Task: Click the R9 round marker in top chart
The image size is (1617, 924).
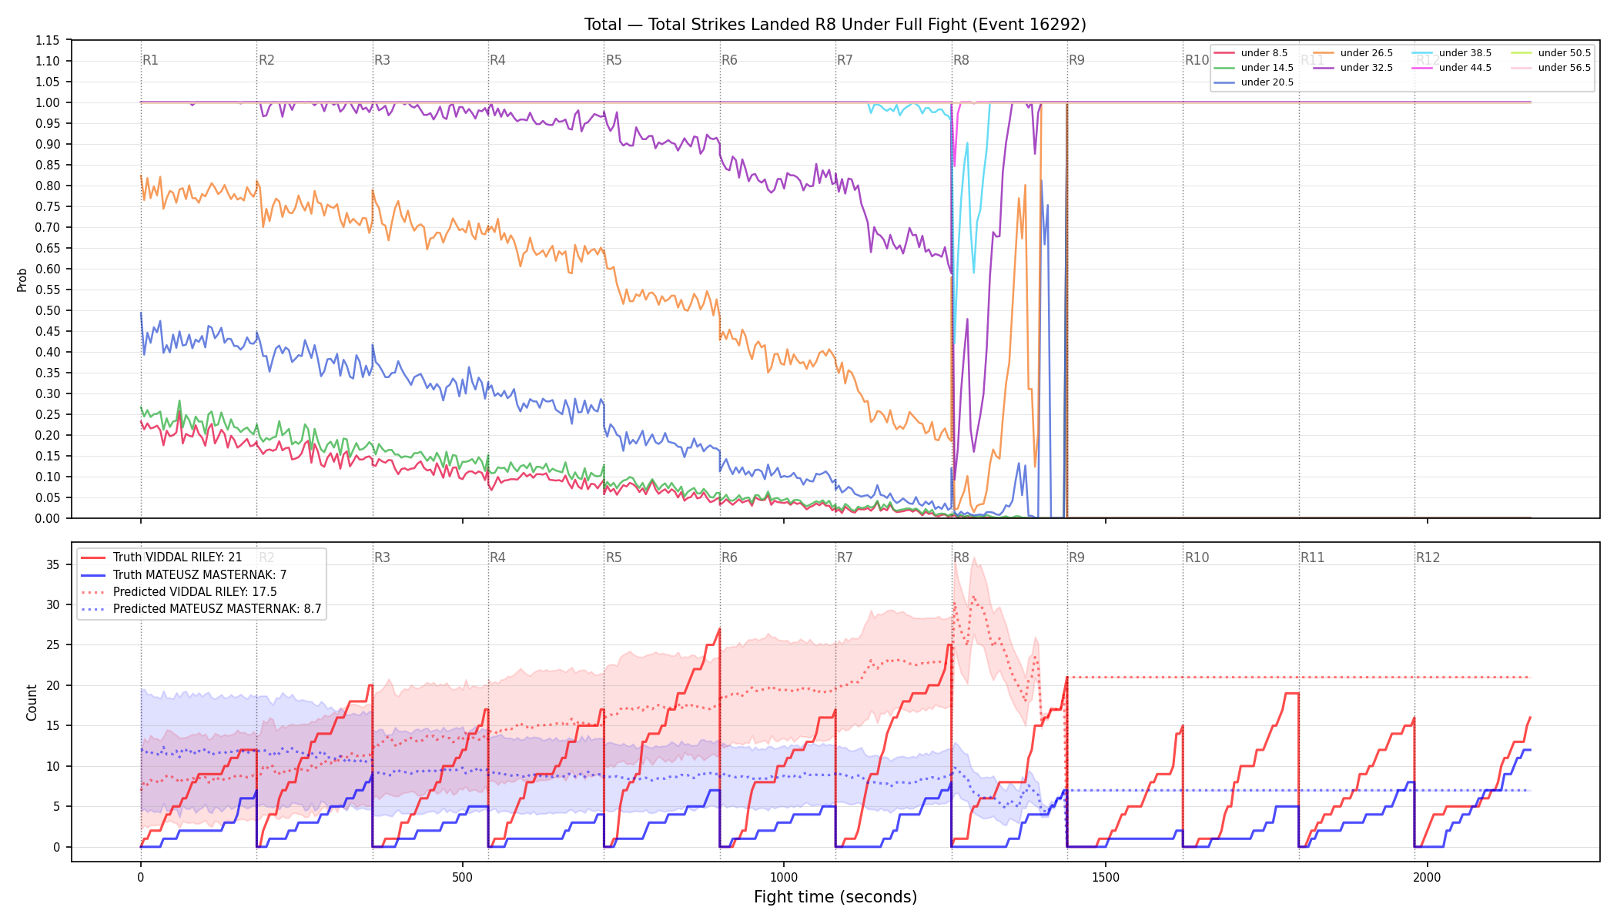Action: (1076, 60)
